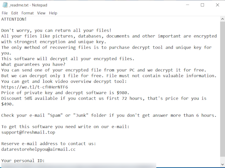Click the 'Your personal ID:' line

tap(23, 161)
